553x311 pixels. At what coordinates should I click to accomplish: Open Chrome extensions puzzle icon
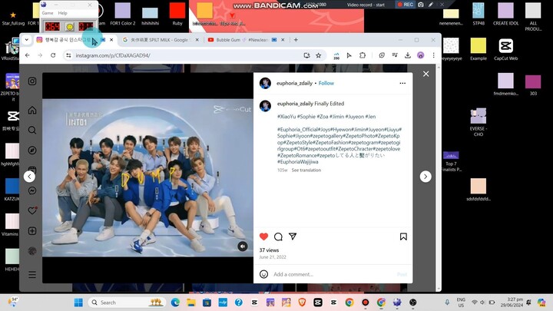click(363, 55)
